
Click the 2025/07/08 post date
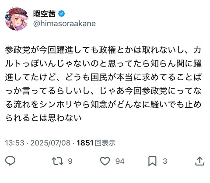50,143
